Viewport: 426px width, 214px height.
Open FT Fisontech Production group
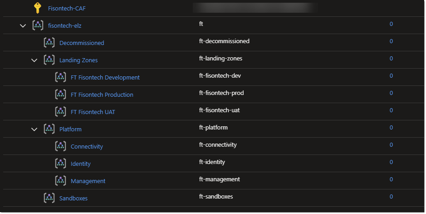tap(102, 95)
